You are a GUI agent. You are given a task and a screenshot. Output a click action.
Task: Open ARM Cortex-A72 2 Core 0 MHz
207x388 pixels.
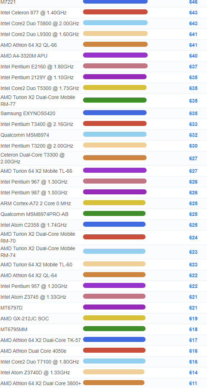point(36,204)
